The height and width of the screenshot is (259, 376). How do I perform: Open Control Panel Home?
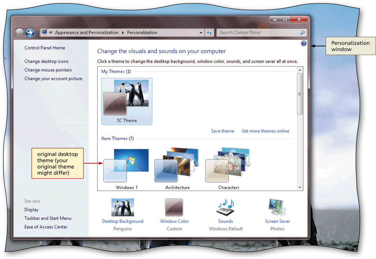pyautogui.click(x=44, y=48)
